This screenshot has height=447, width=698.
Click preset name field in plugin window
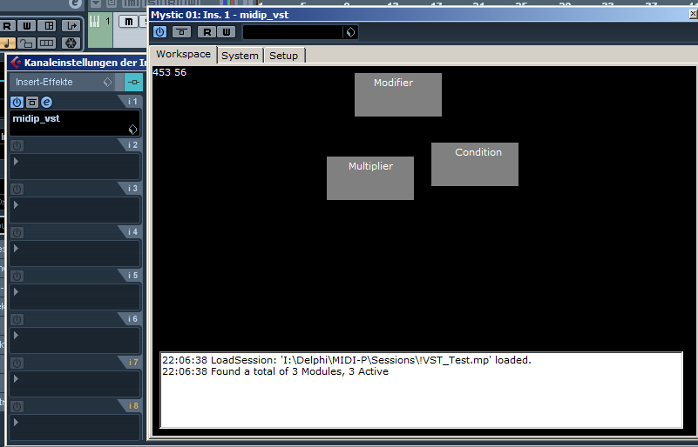pyautogui.click(x=293, y=32)
